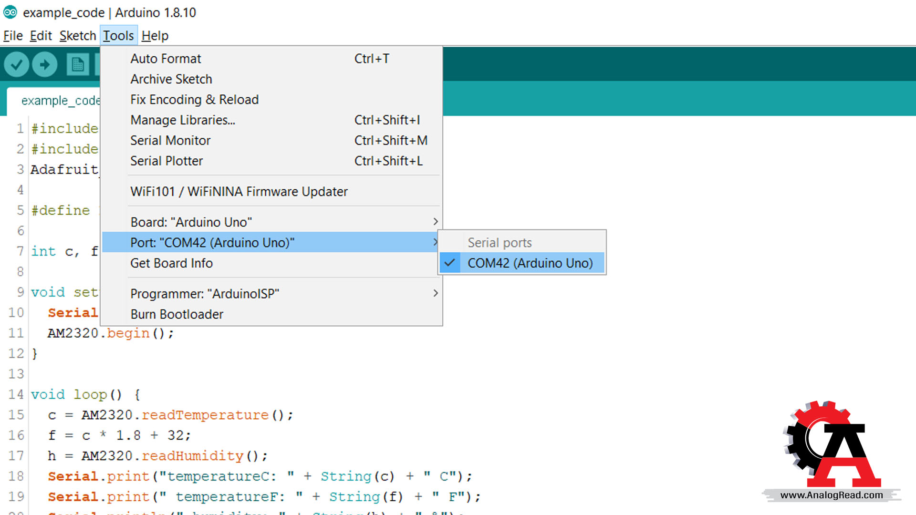Screen dimensions: 916x515
Task: Open the Help menu
Action: click(x=155, y=36)
